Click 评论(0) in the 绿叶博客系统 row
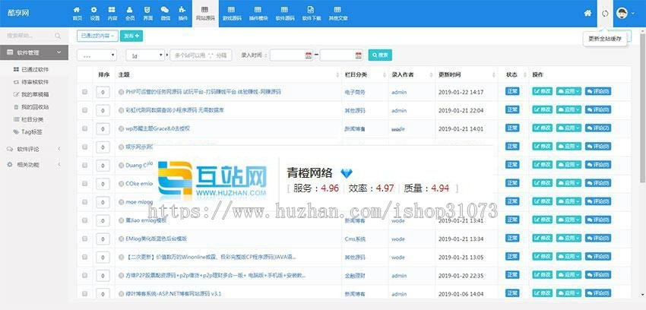Image resolution: width=646 pixels, height=310 pixels. coord(598,293)
